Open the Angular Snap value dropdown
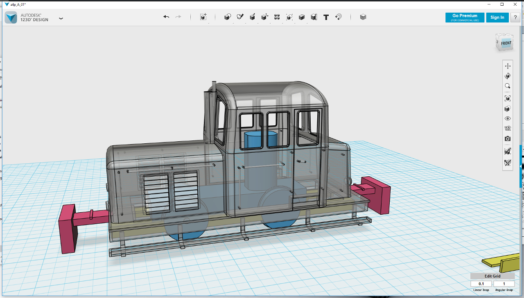 504,284
